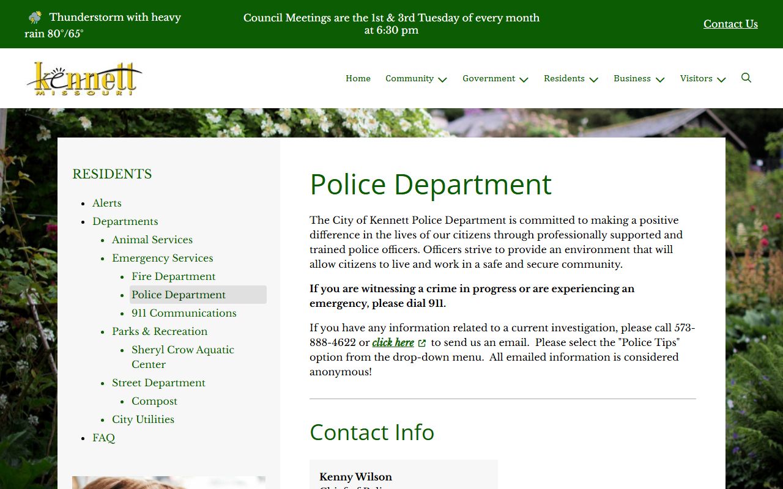Click the Council Meetings announcement text

point(391,24)
